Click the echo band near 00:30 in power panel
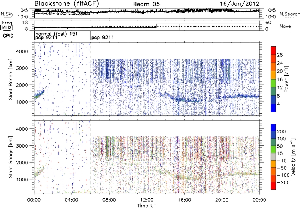 (39, 94)
